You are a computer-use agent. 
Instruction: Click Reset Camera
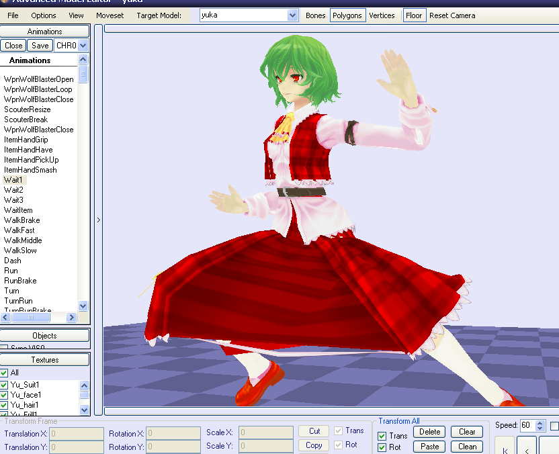coord(452,15)
